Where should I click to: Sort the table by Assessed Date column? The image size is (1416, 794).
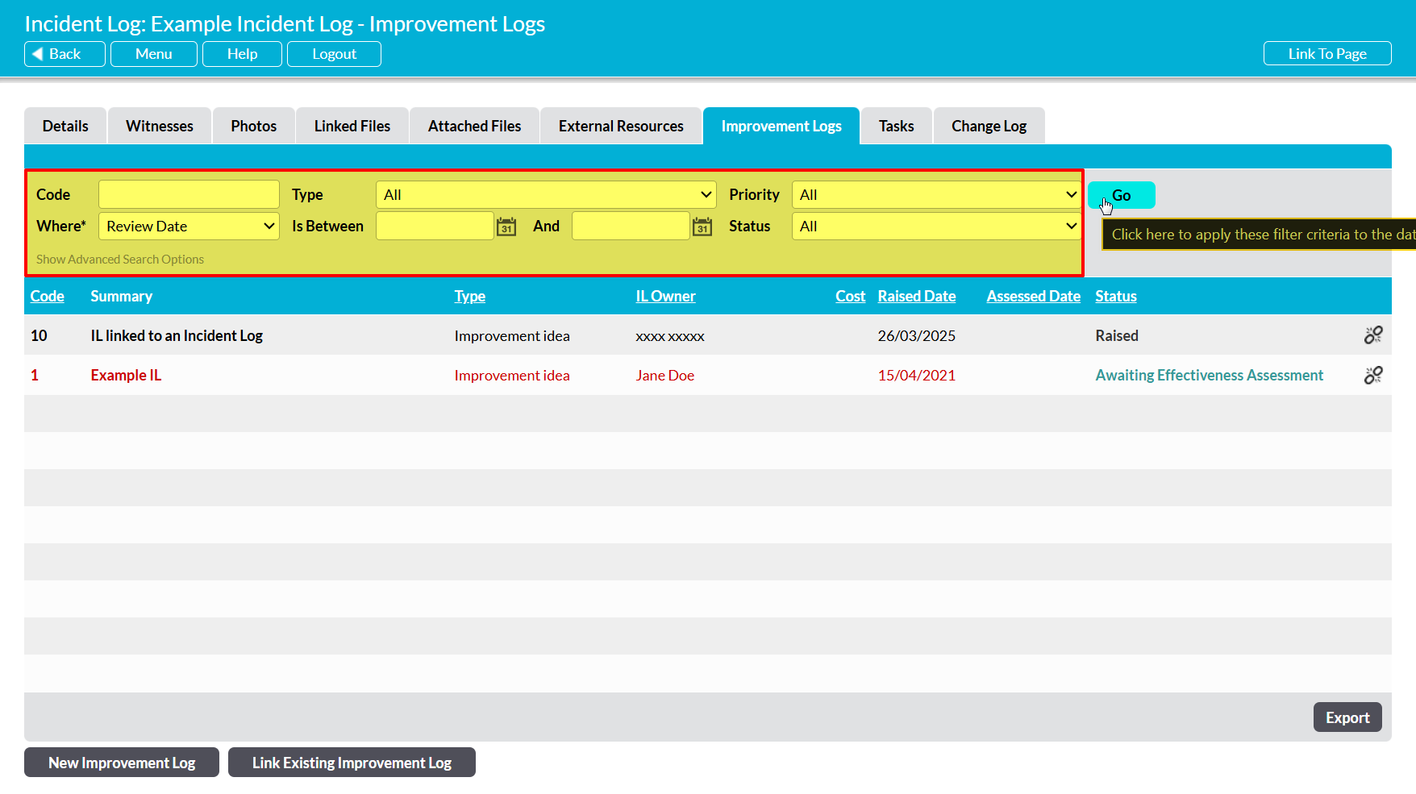1034,296
